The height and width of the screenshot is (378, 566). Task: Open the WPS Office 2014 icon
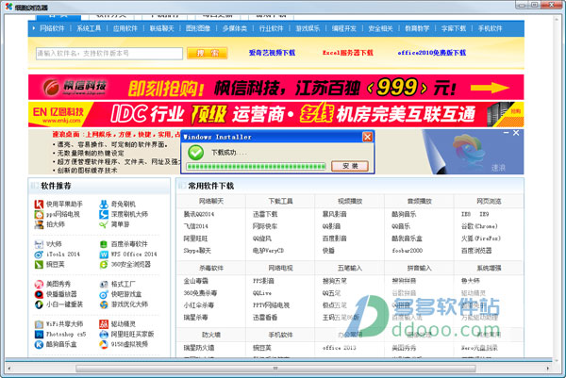click(104, 255)
